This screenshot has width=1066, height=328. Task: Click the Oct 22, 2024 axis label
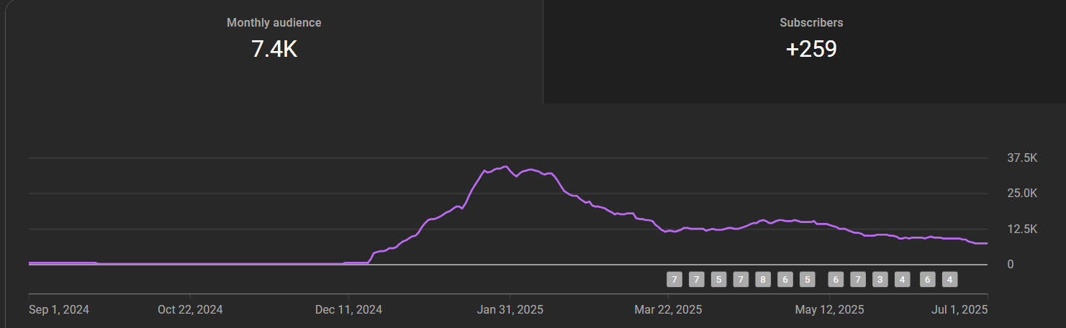(190, 310)
